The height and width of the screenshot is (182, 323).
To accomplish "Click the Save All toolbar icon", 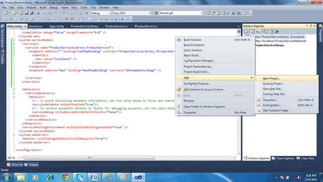I will pyautogui.click(x=32, y=13).
